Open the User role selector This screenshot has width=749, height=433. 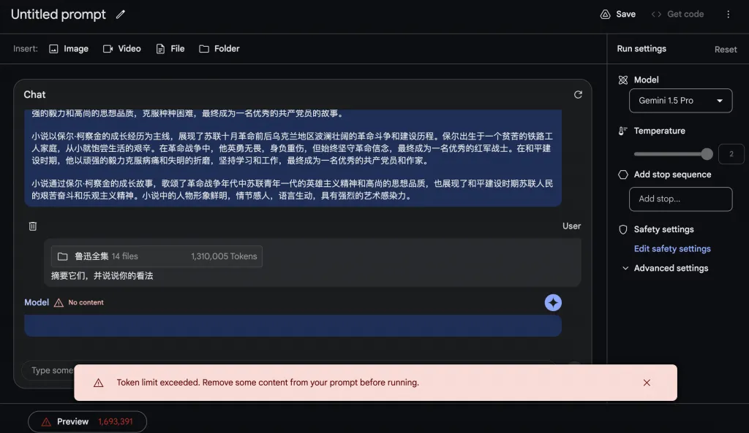tap(571, 226)
